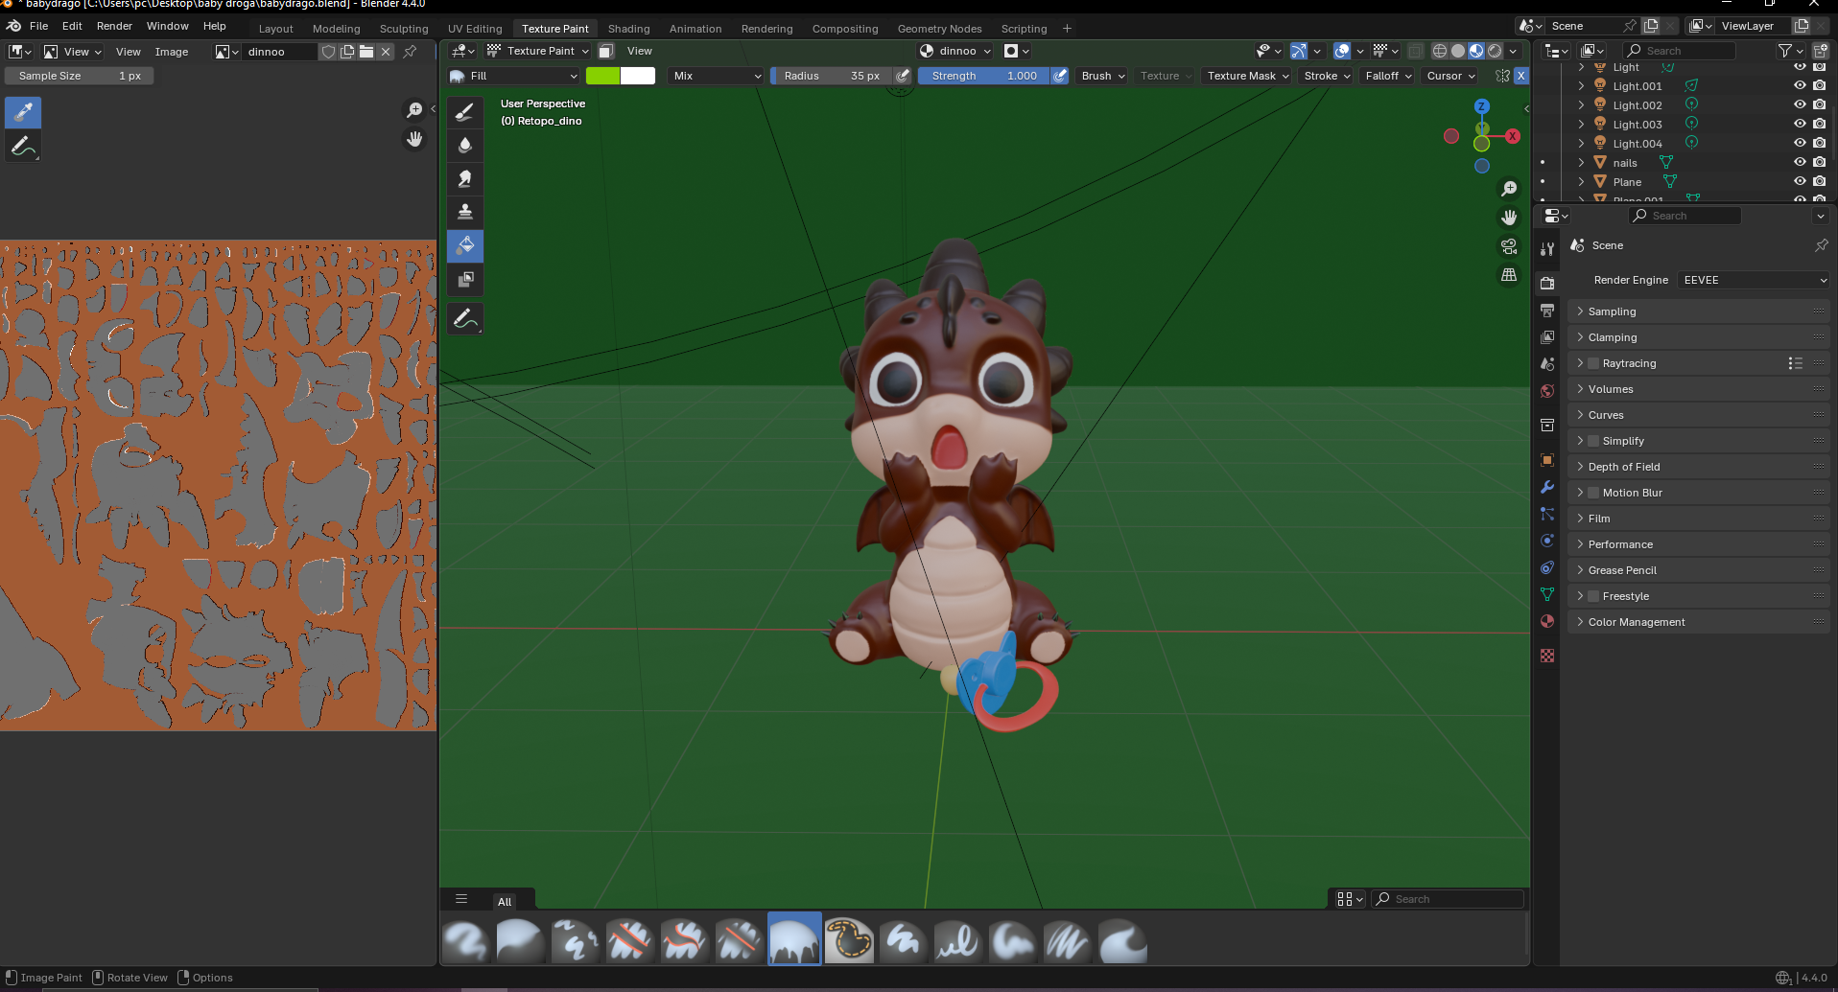Open the Falloff settings popover
Viewport: 1838px width, 992px height.
point(1388,76)
